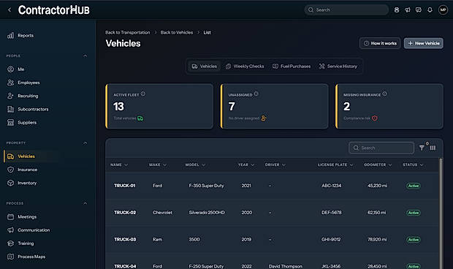The image size is (453, 269).
Task: Follow the Back to Transportation breadcrumb
Action: coord(128,32)
